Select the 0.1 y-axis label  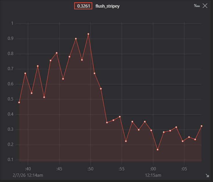[10, 160]
